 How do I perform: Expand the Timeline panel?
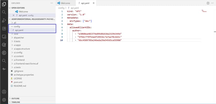(32, 102)
